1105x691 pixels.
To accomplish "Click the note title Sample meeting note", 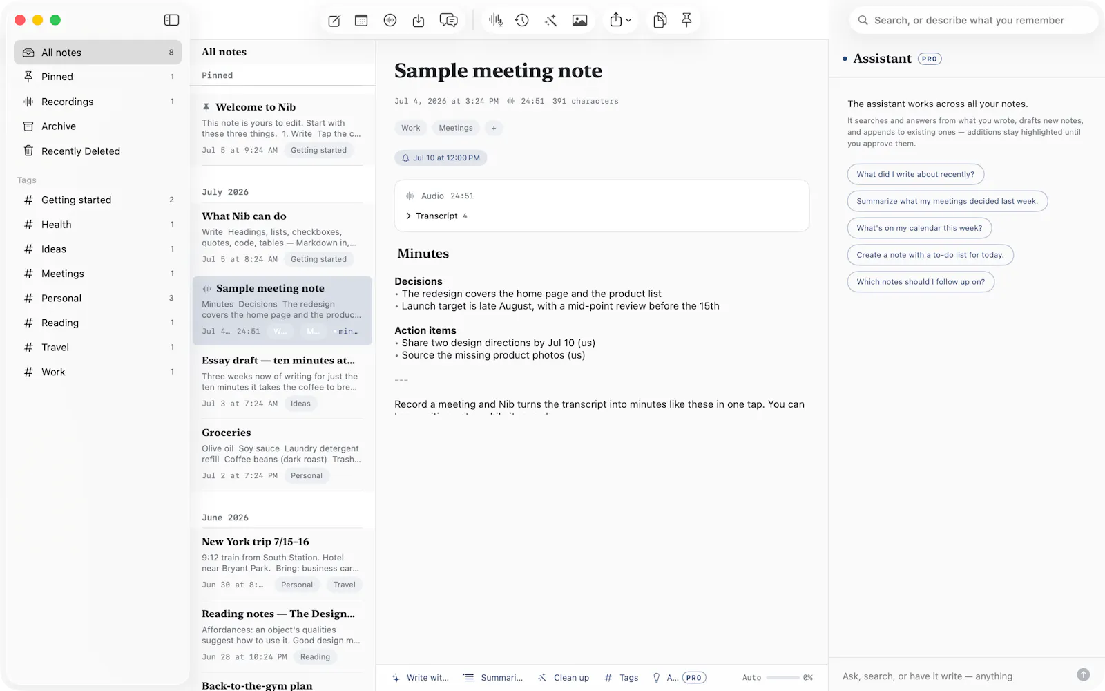I will coord(498,70).
